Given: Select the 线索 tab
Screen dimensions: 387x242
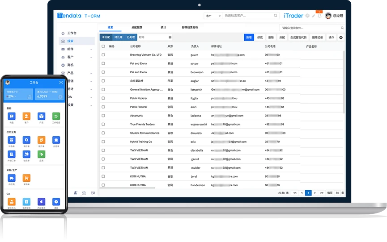Looking at the screenshot, I should [111, 27].
